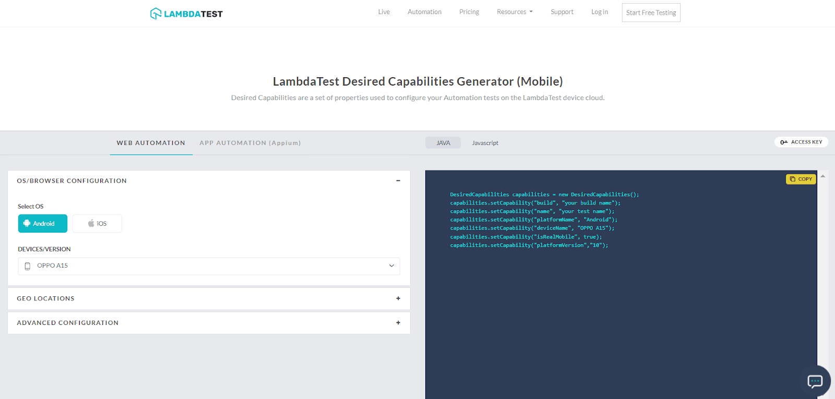Open the chat support widget
Image resolution: width=835 pixels, height=399 pixels.
[x=815, y=381]
